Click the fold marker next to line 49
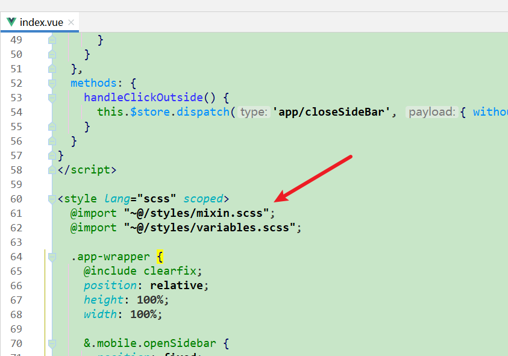This screenshot has height=356, width=508. [x=52, y=39]
